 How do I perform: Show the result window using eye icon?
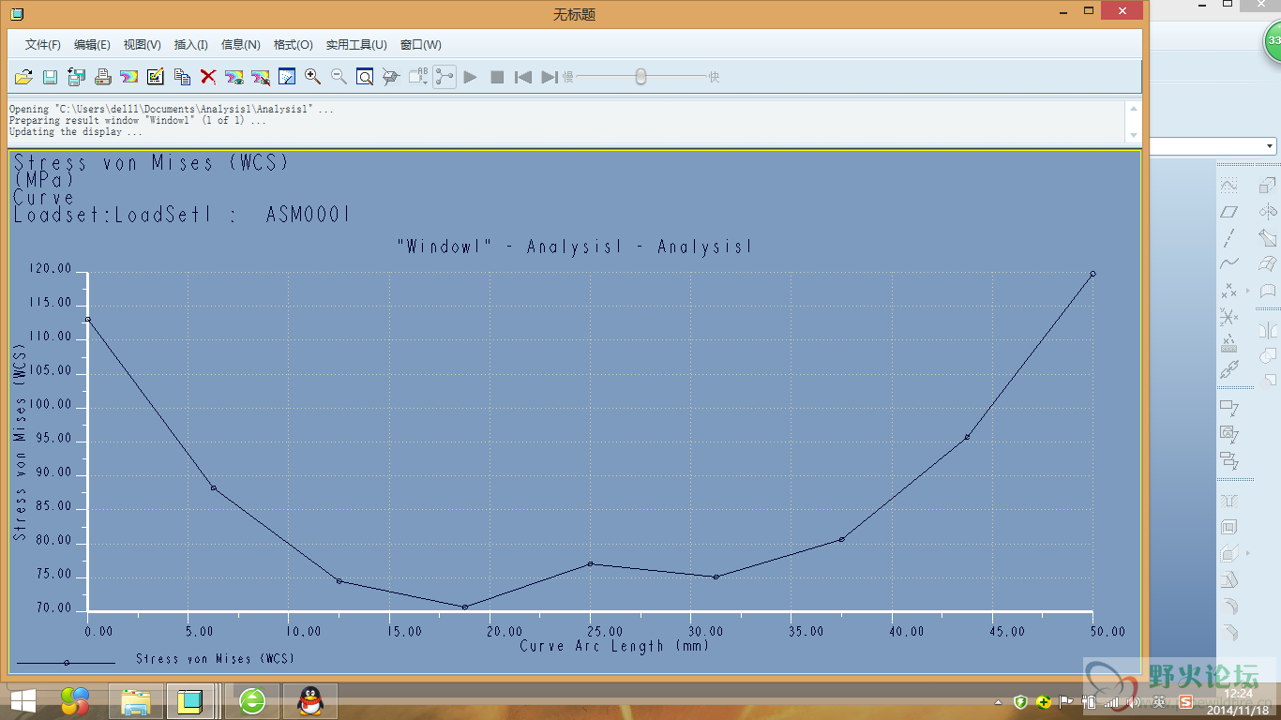(234, 77)
